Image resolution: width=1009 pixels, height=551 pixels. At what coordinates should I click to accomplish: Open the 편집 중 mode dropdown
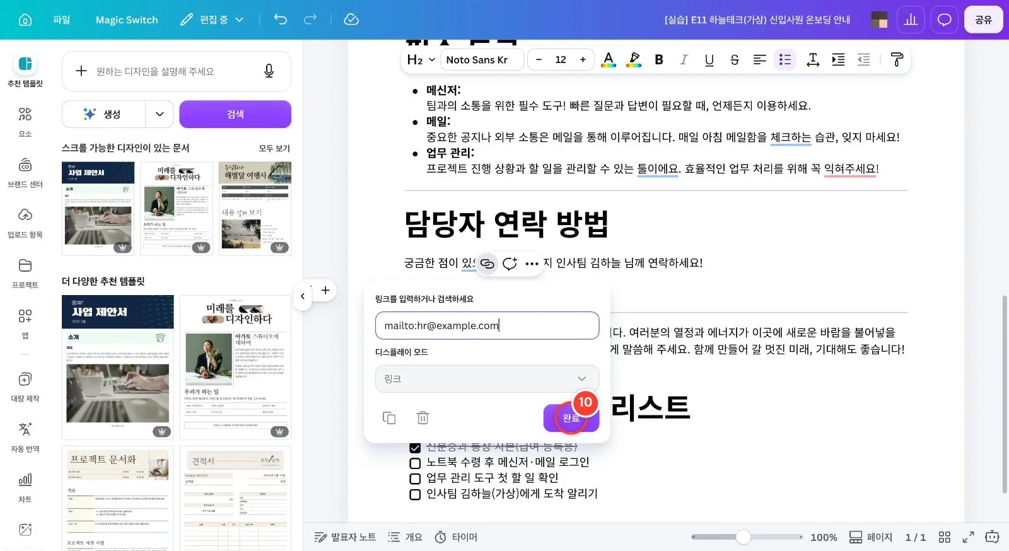tap(212, 20)
